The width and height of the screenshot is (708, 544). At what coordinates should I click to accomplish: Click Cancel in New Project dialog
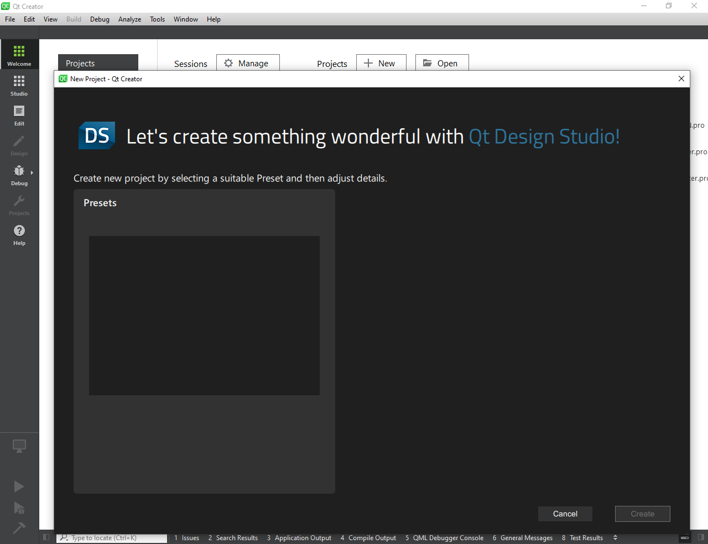click(565, 514)
